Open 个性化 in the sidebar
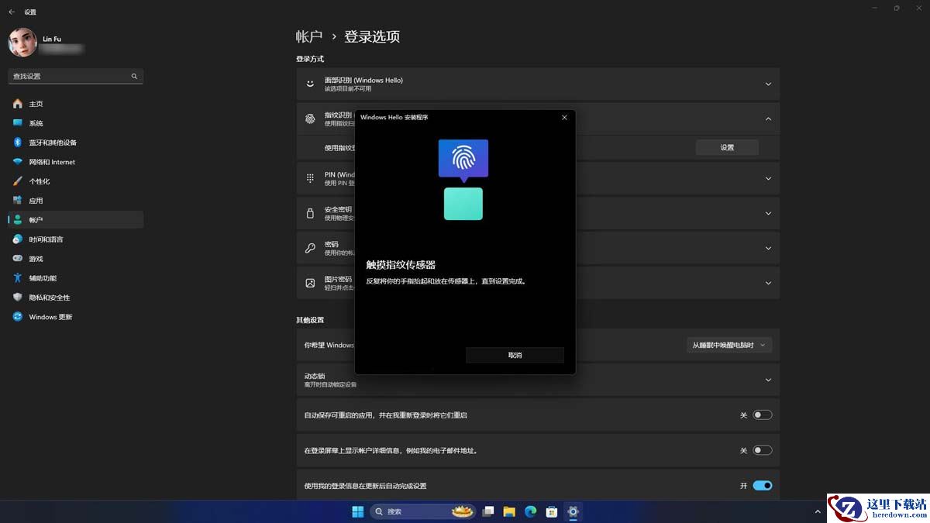This screenshot has width=930, height=523. (x=76, y=181)
